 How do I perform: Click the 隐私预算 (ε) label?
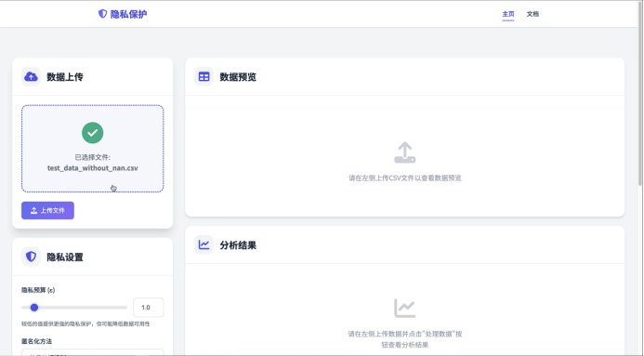click(x=38, y=290)
